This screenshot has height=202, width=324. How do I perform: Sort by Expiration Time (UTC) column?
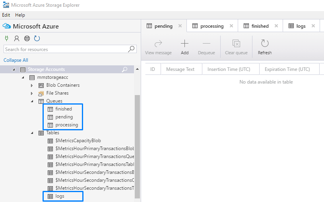pyautogui.click(x=289, y=69)
